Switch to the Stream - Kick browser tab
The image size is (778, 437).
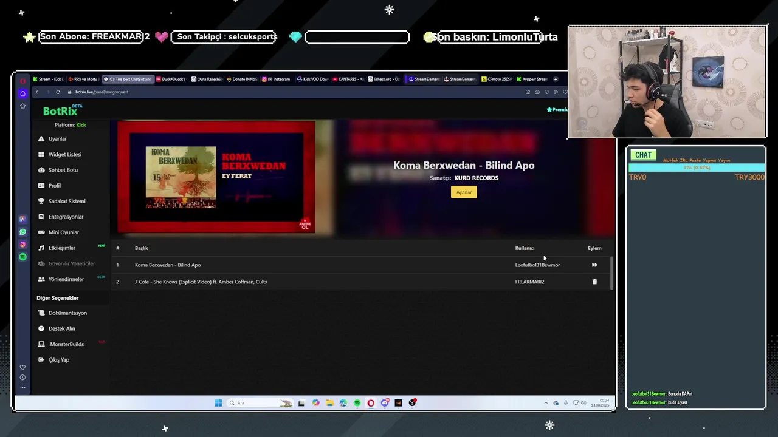pyautogui.click(x=48, y=79)
